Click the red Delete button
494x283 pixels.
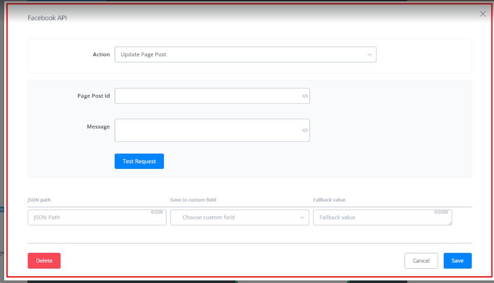tap(44, 260)
